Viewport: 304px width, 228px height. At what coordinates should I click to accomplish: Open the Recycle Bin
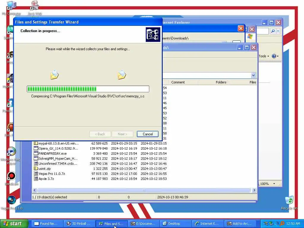click(x=289, y=202)
